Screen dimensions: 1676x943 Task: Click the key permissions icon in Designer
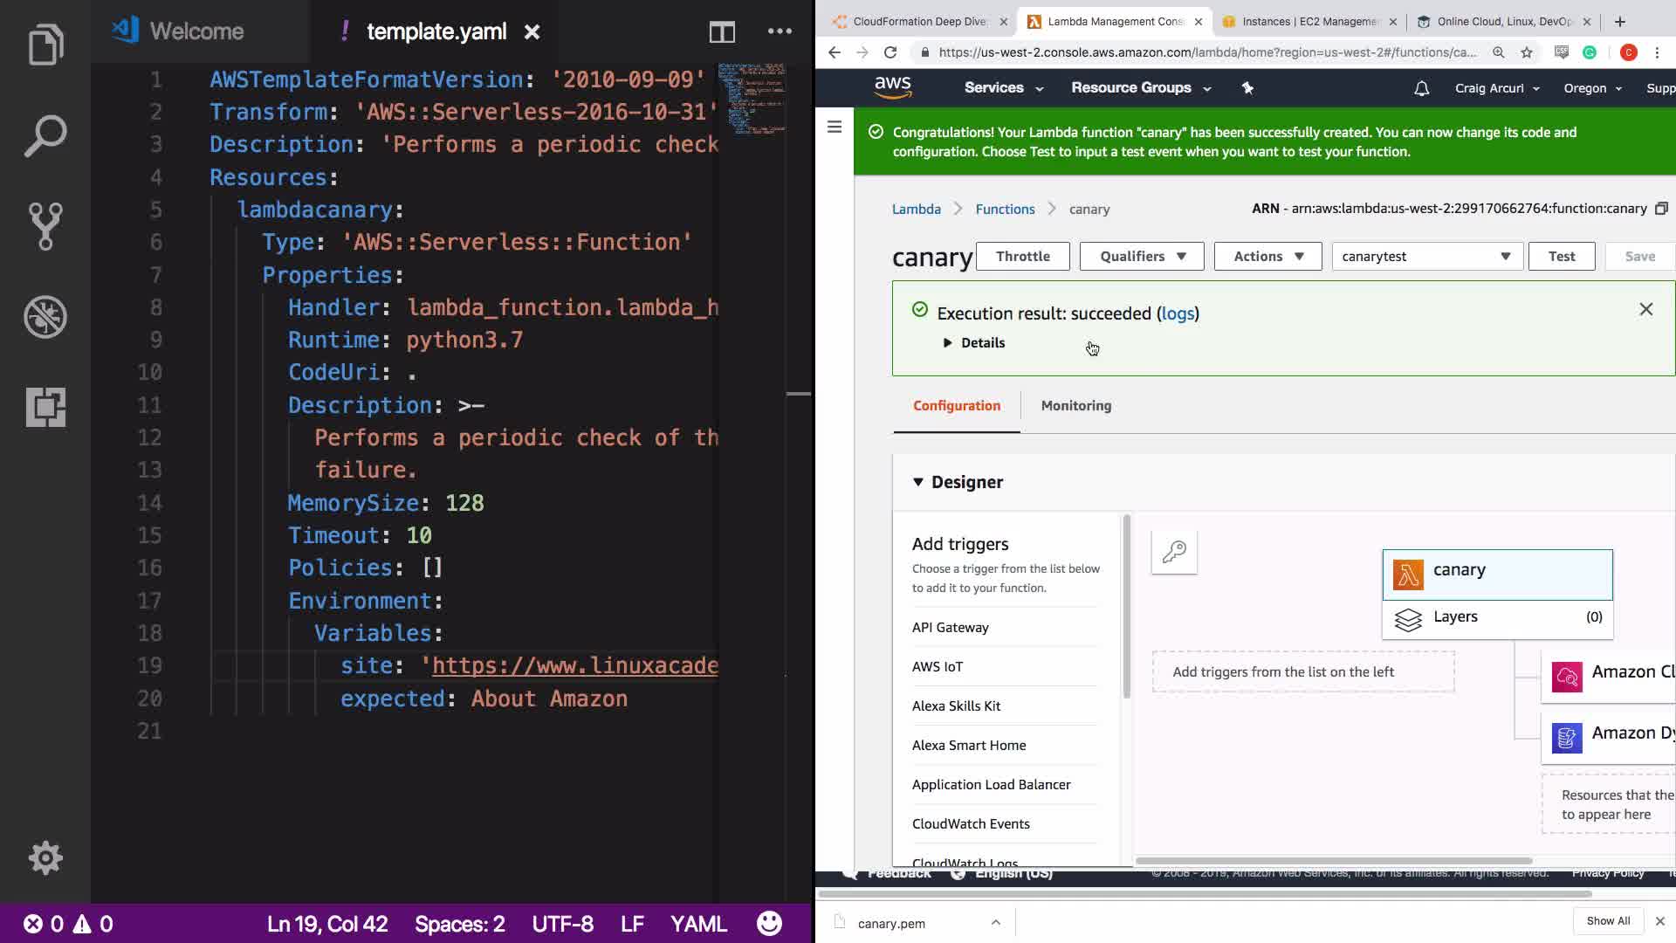pos(1174,552)
